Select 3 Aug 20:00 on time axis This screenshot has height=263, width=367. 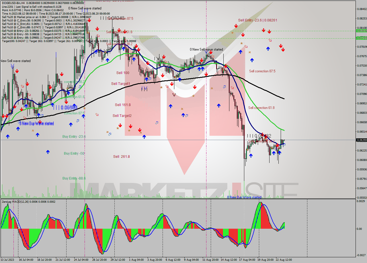click(155, 260)
